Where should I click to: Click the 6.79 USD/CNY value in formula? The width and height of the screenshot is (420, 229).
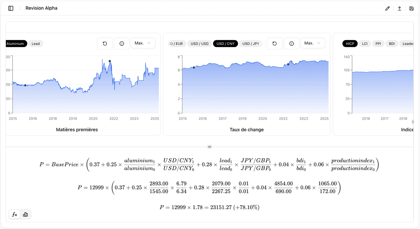tap(181, 184)
